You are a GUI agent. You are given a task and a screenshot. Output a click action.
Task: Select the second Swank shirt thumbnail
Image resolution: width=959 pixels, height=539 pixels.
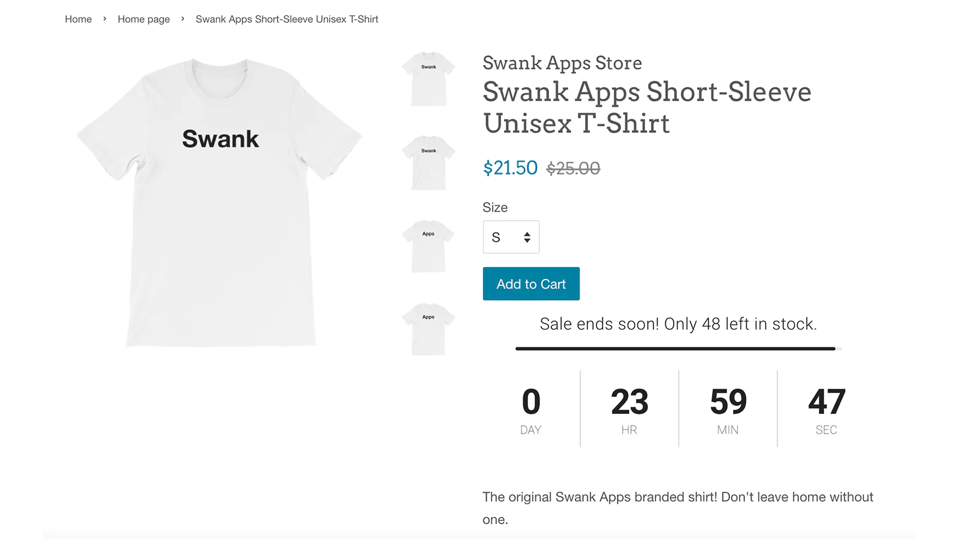click(x=427, y=163)
